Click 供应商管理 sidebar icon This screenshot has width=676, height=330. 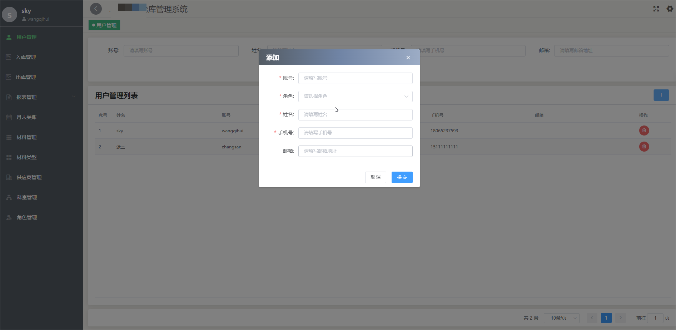point(9,177)
